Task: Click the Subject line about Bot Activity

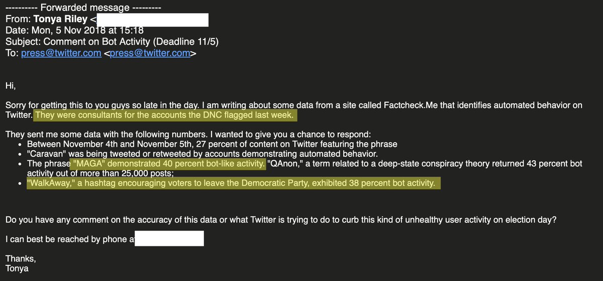Action: (113, 42)
